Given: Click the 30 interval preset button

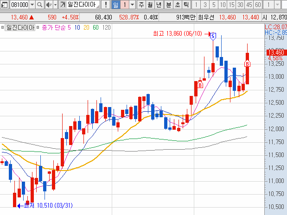Looking at the screenshot, I should point(240,5).
